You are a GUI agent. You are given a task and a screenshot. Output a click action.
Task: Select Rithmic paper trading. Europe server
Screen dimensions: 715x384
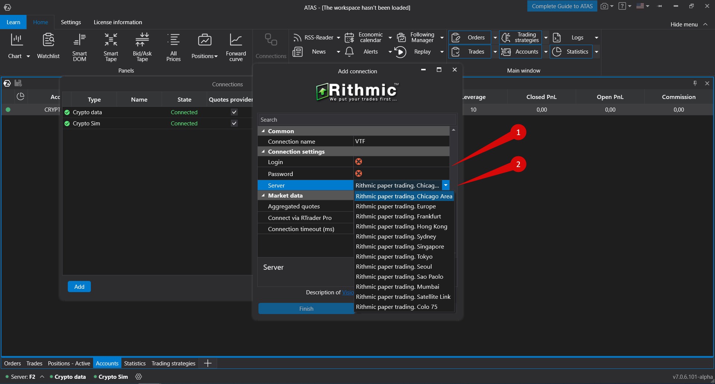(x=396, y=206)
